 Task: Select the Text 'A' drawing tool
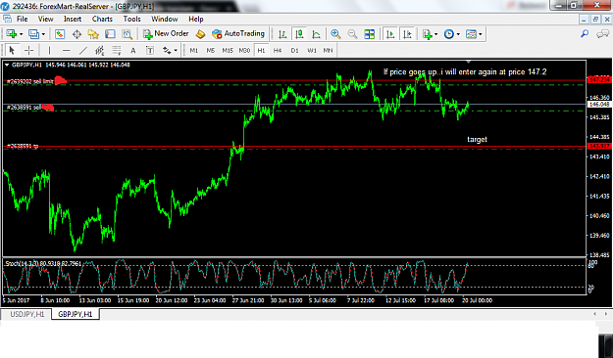[x=133, y=50]
